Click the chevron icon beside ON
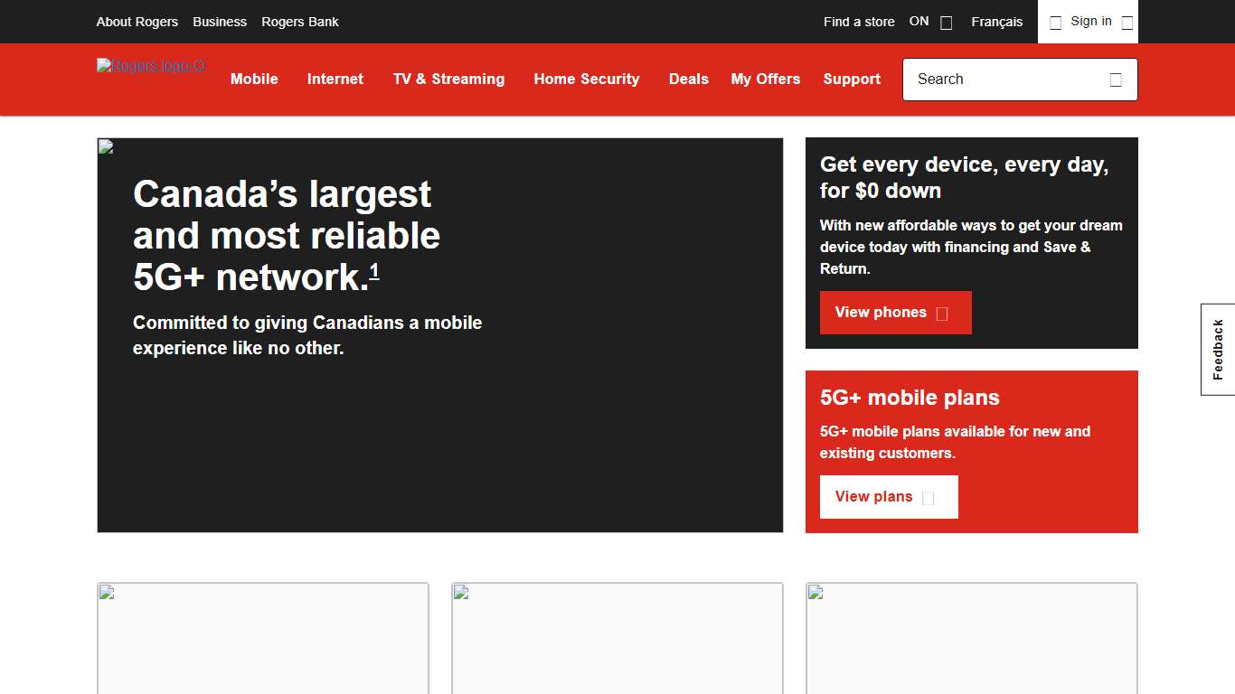This screenshot has width=1235, height=694. [945, 22]
